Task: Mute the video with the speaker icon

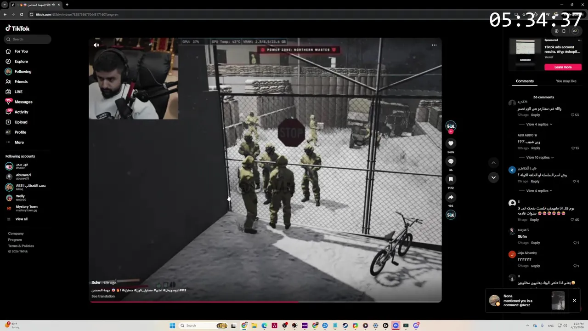Action: click(96, 45)
